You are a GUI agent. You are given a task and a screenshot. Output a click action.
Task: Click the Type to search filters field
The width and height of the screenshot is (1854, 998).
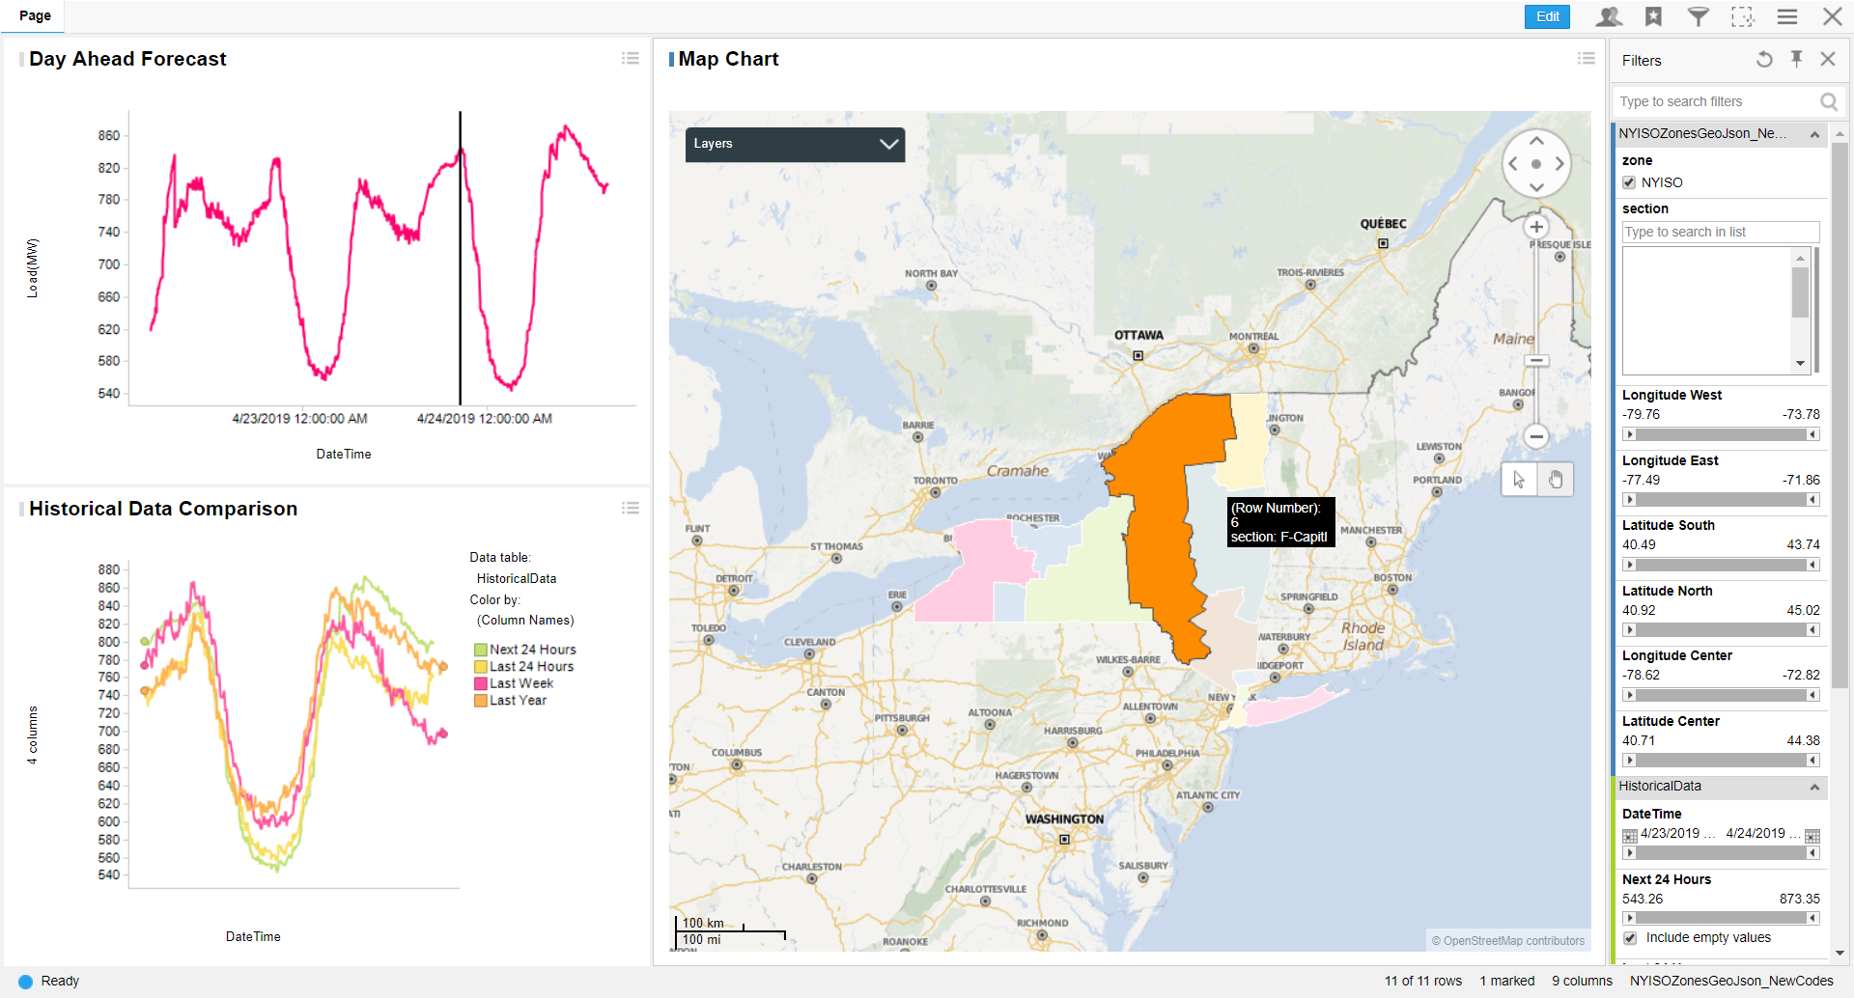tap(1717, 101)
